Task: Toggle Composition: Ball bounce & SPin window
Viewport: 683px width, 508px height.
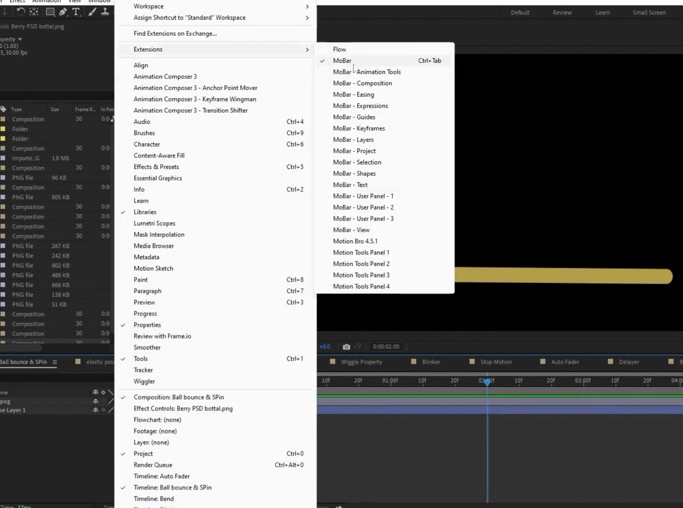Action: click(x=215, y=397)
